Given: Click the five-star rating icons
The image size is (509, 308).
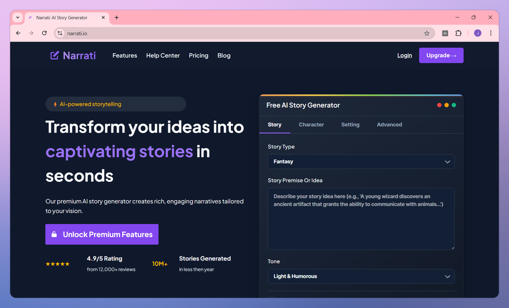Looking at the screenshot, I should [58, 264].
